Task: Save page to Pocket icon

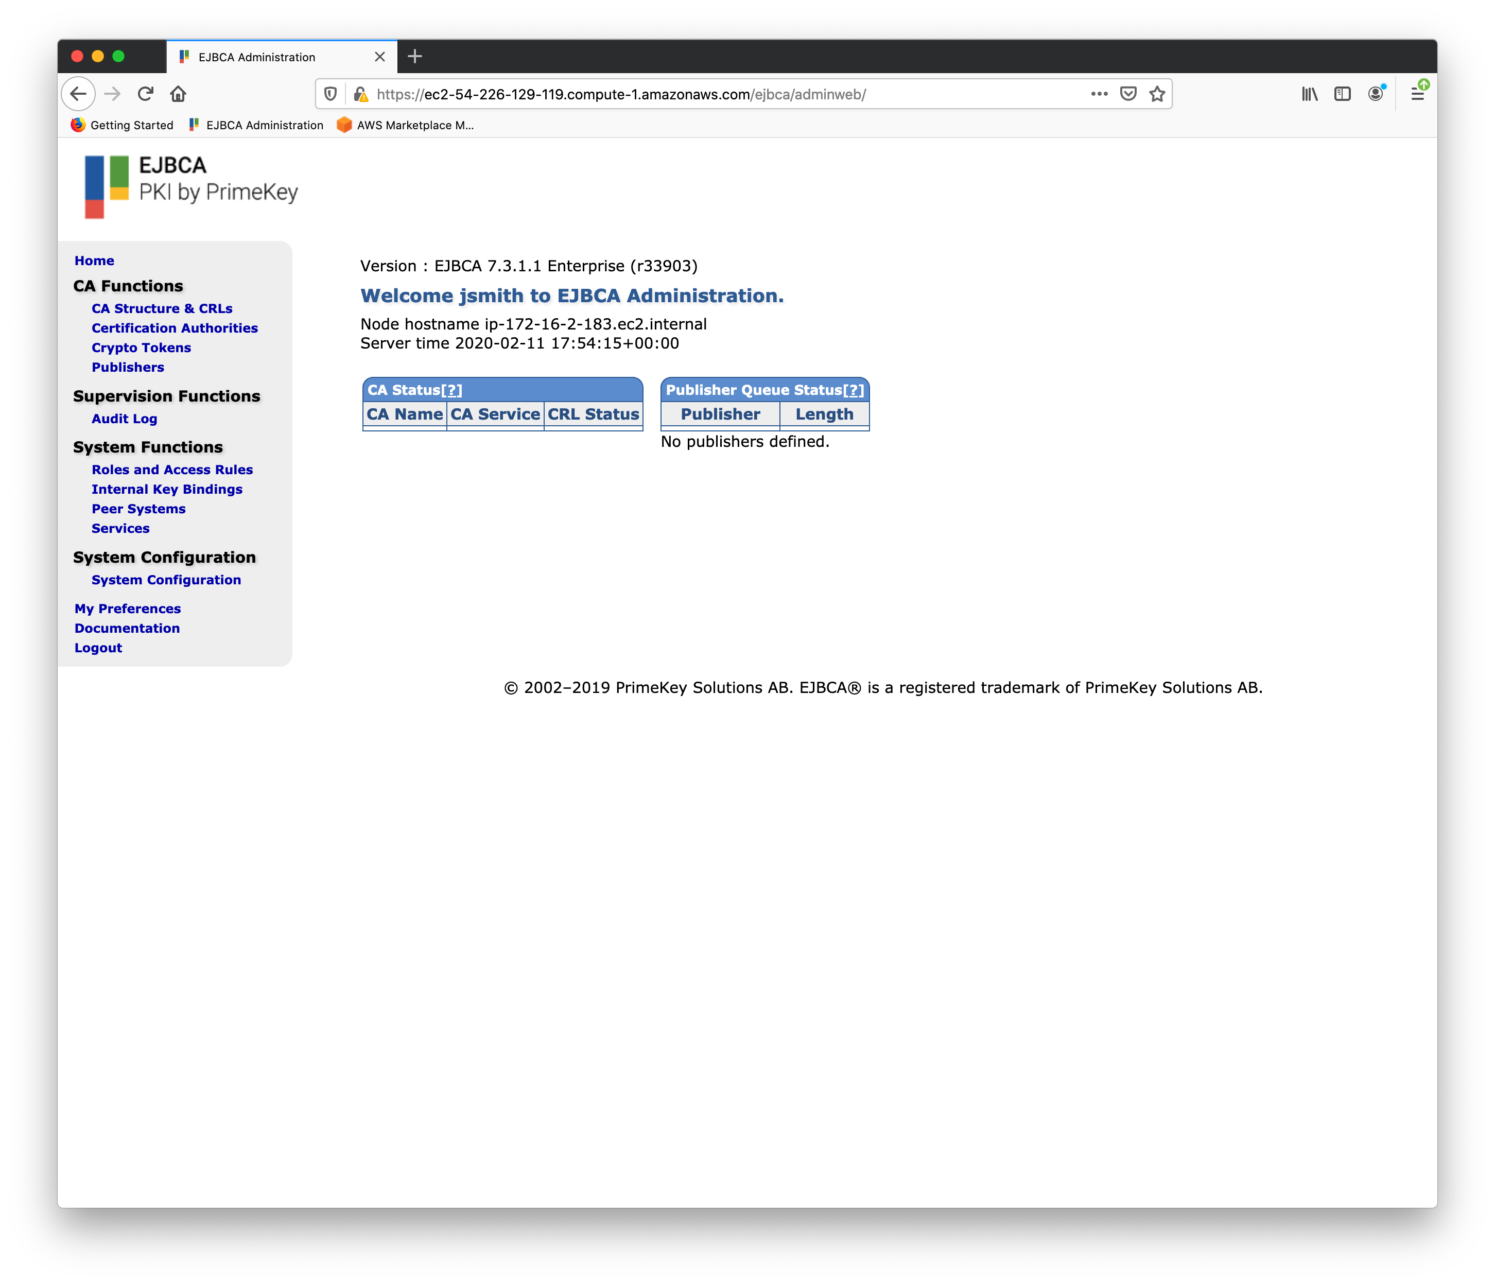Action: click(1128, 94)
